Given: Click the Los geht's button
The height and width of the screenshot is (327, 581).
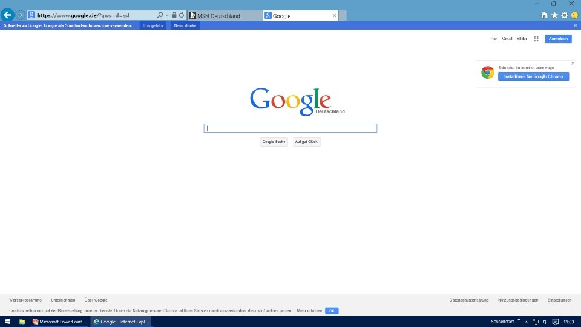Looking at the screenshot, I should coord(153,25).
